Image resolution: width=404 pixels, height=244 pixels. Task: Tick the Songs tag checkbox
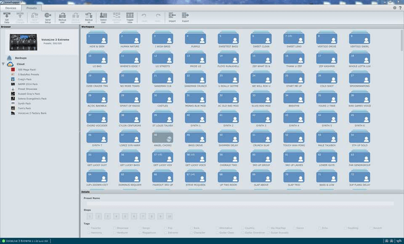point(140,228)
